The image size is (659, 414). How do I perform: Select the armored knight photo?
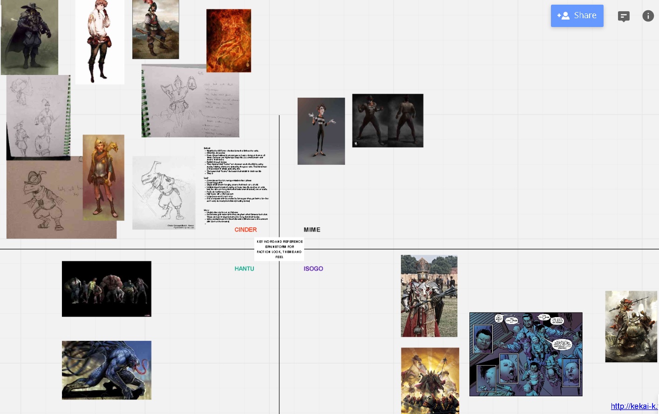(x=429, y=296)
